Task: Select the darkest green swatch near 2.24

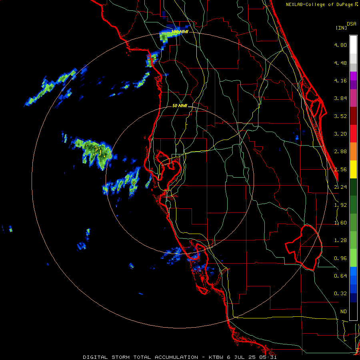Action: pyautogui.click(x=353, y=187)
